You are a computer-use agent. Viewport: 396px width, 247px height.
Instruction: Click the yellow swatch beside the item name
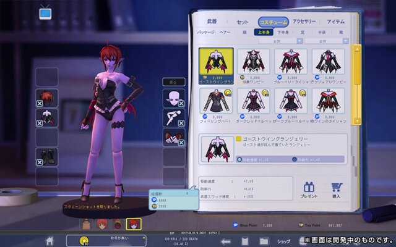(x=238, y=139)
